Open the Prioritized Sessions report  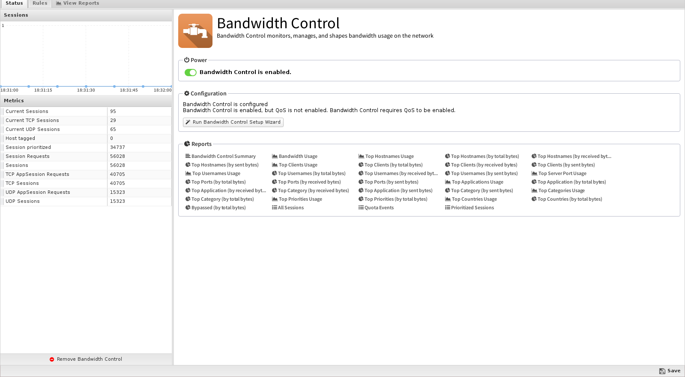(x=473, y=208)
